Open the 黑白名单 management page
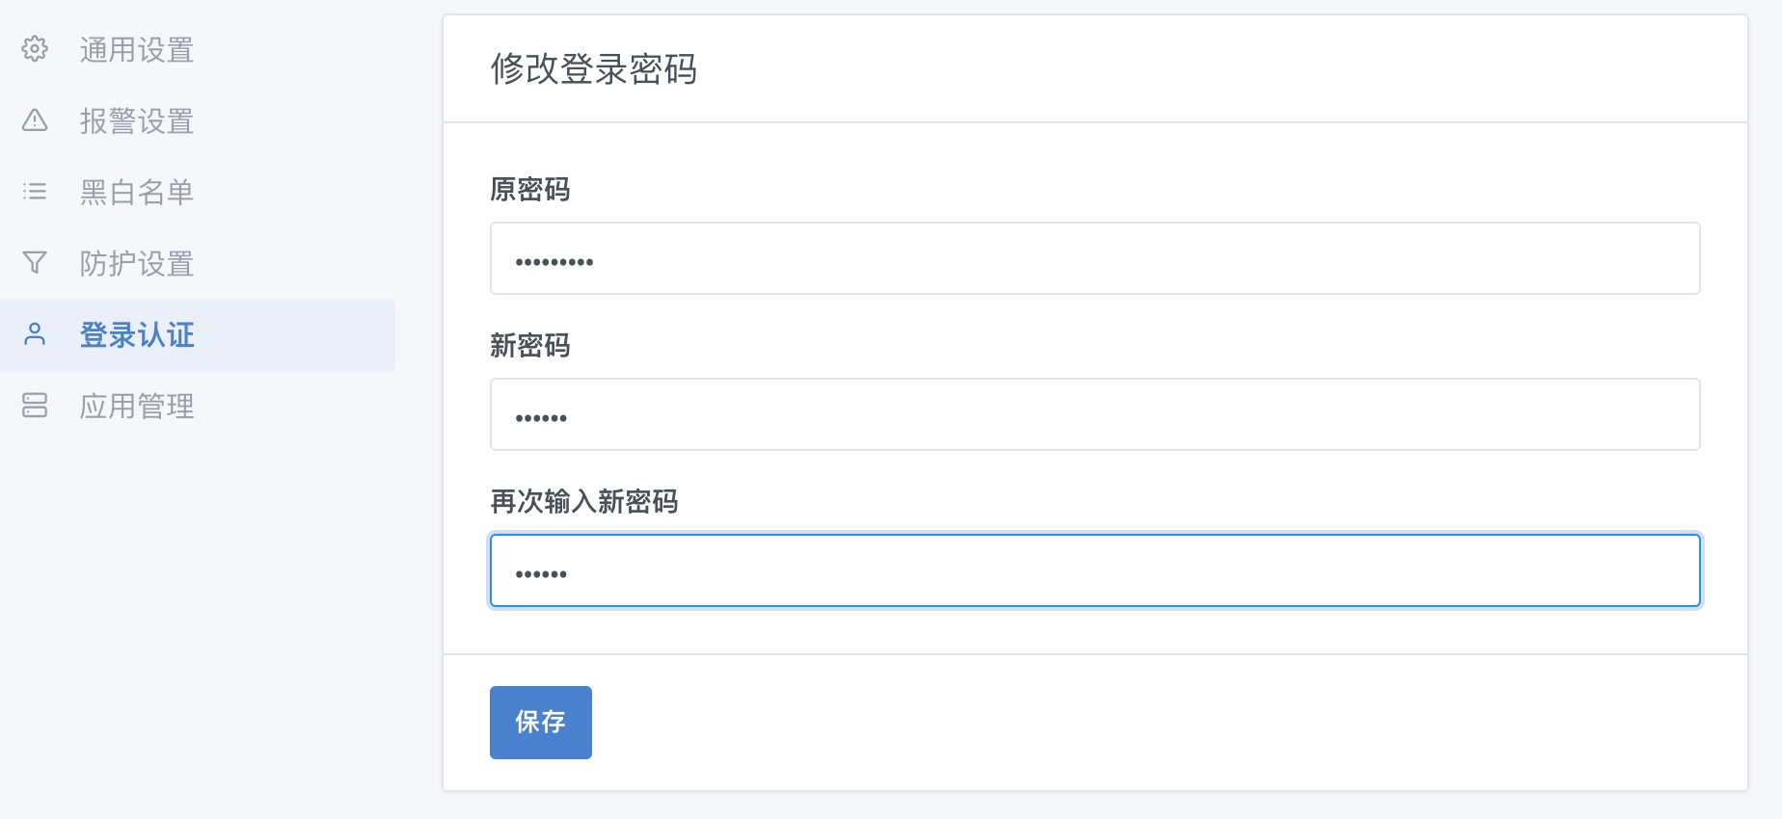Viewport: 1782px width, 819px height. point(137,192)
